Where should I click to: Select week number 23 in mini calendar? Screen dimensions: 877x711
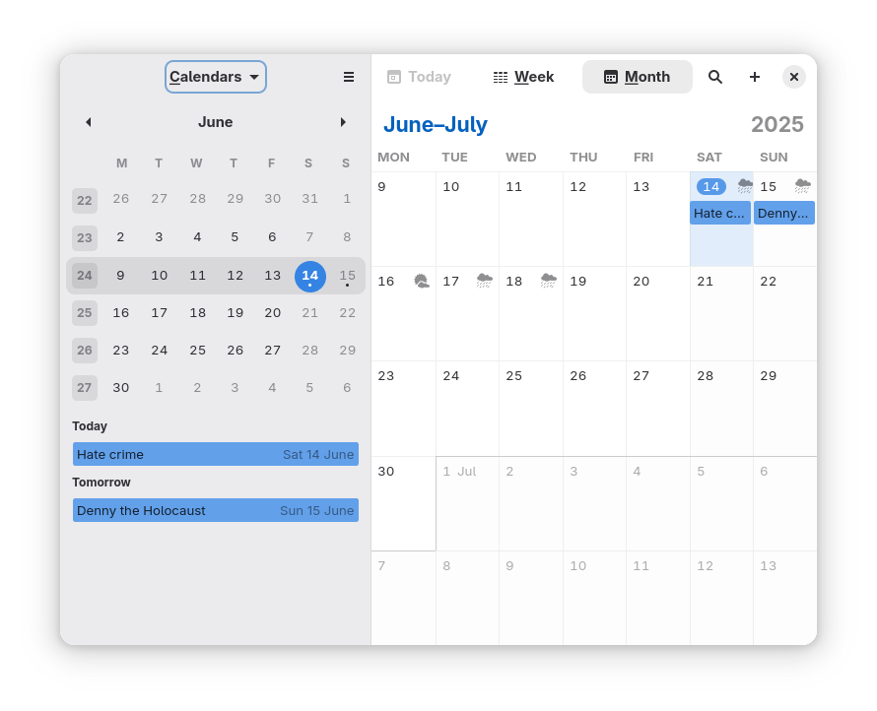tap(85, 238)
